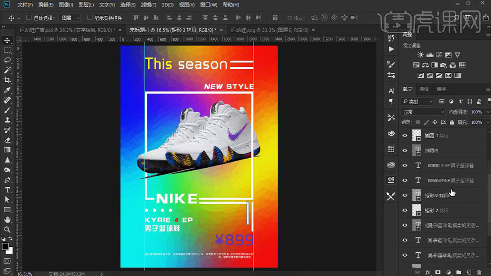Click the background color swatch

tap(10, 251)
